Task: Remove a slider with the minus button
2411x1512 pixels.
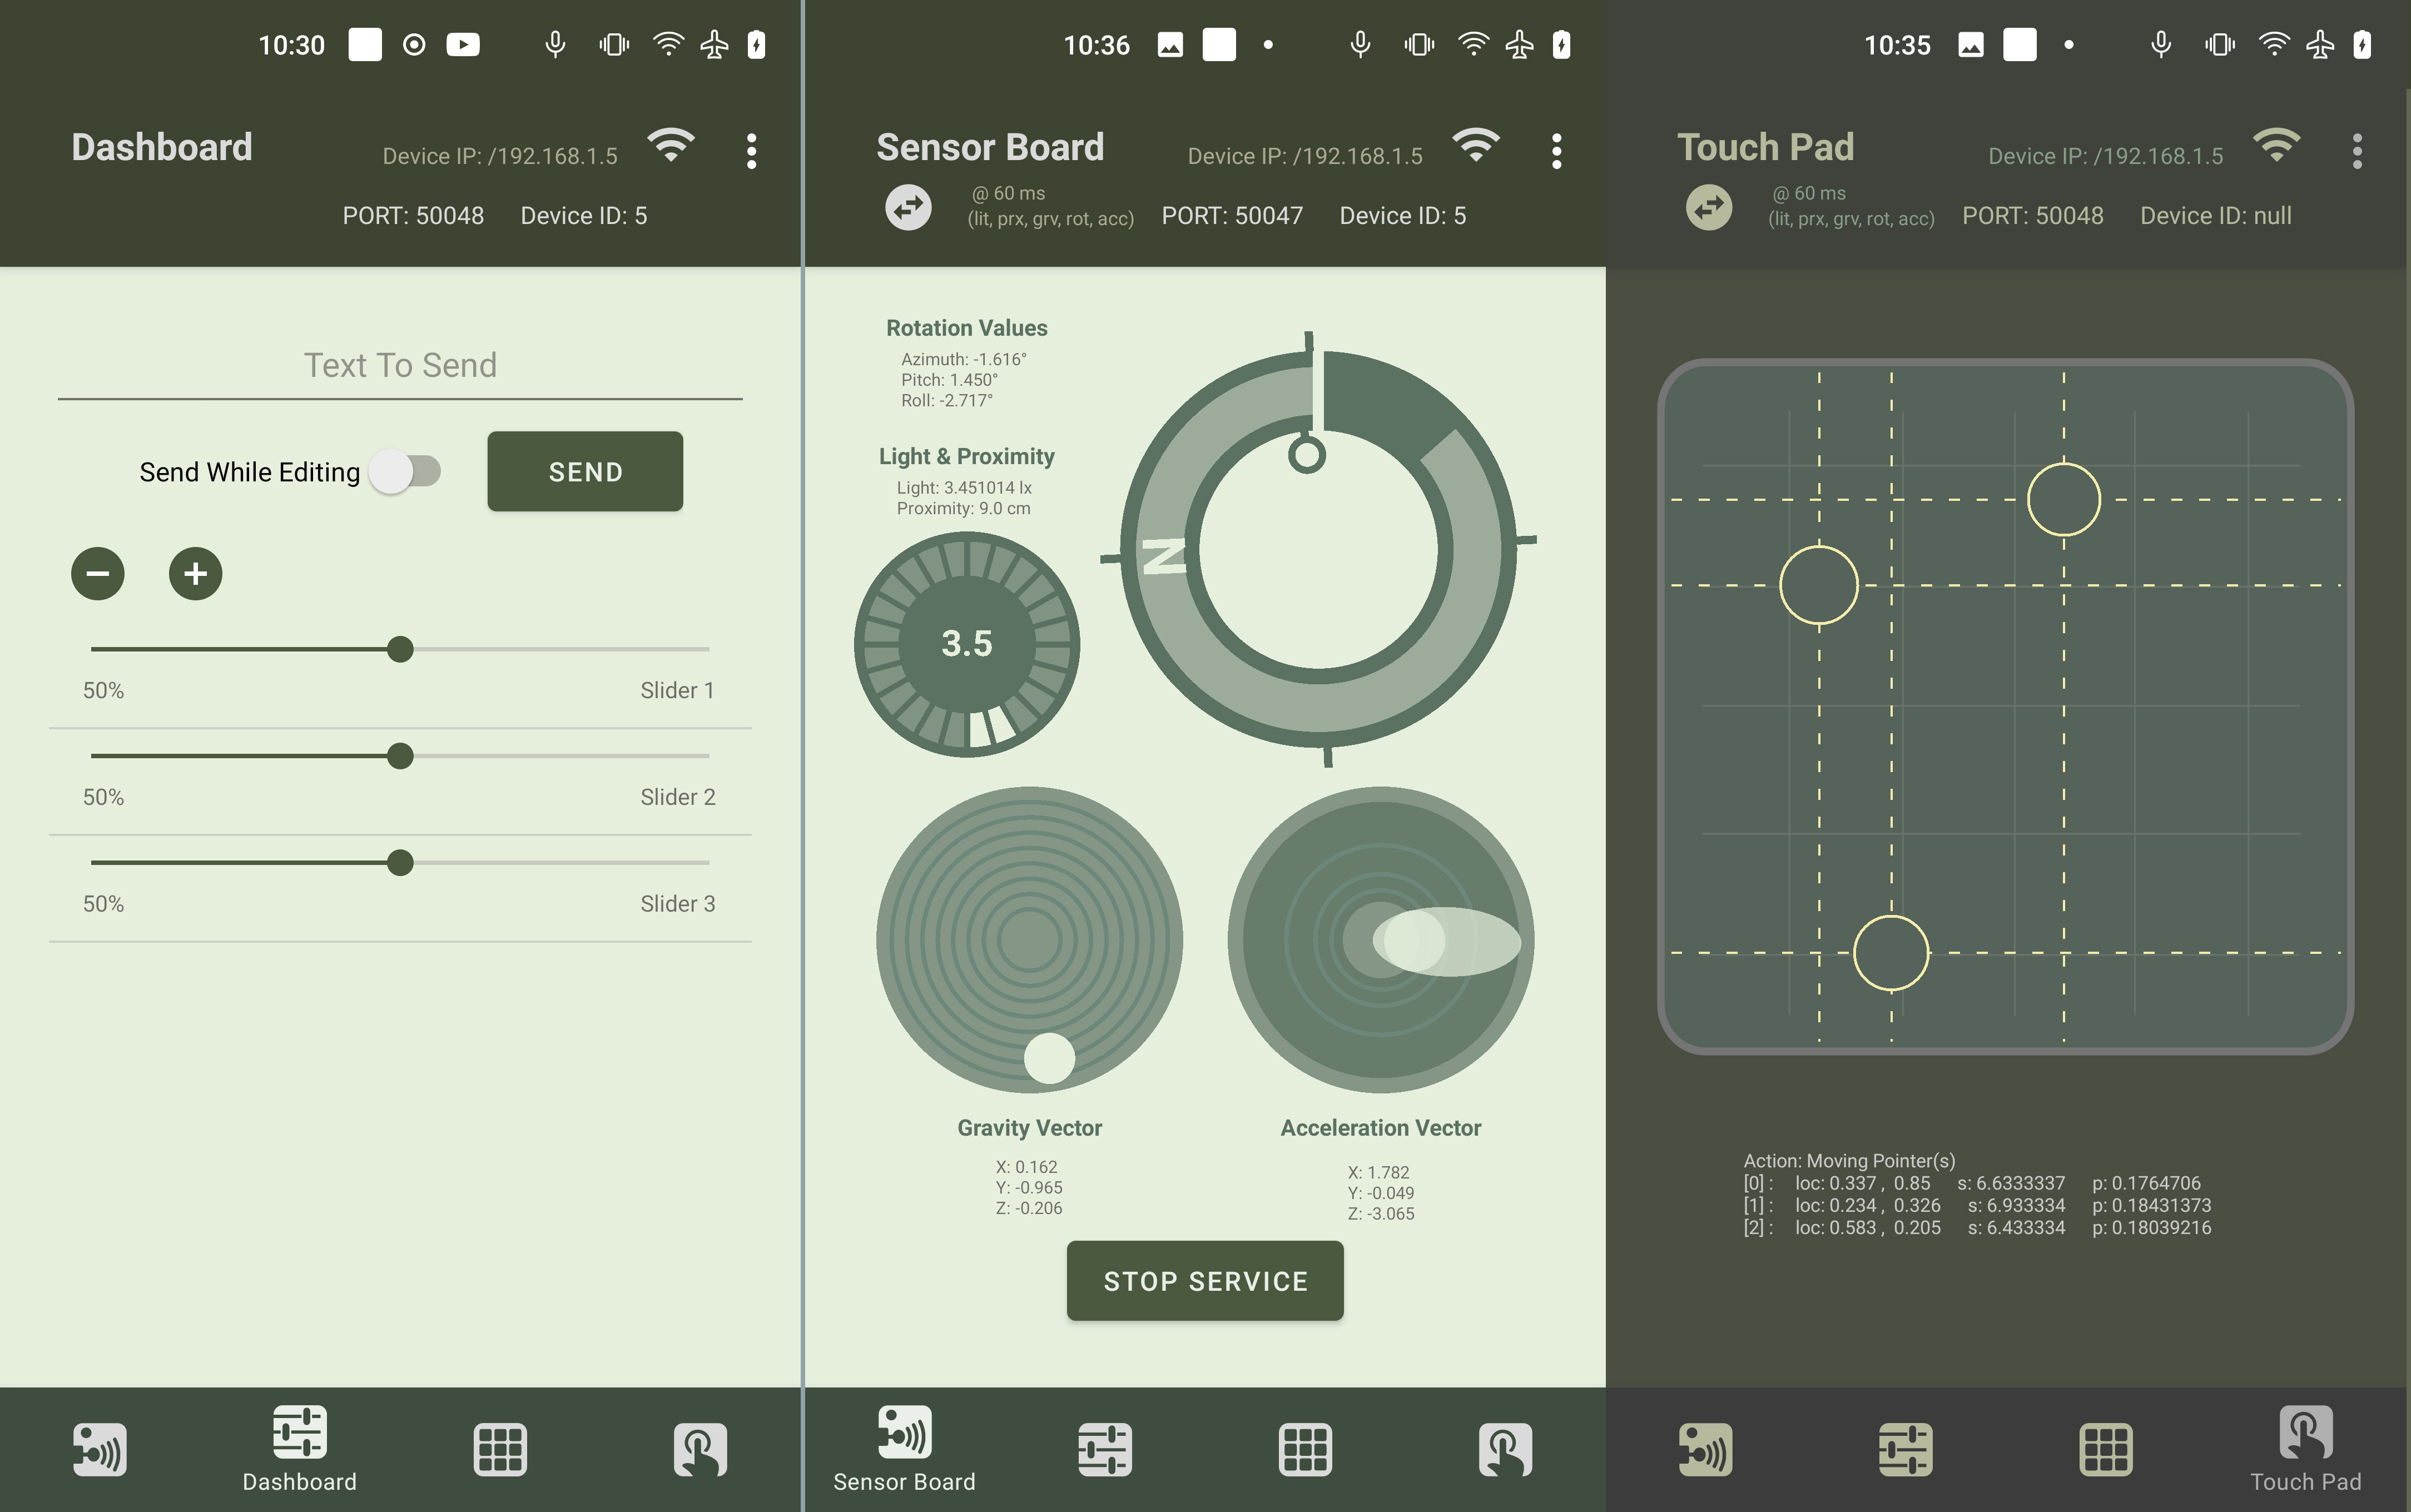Action: pos(98,573)
